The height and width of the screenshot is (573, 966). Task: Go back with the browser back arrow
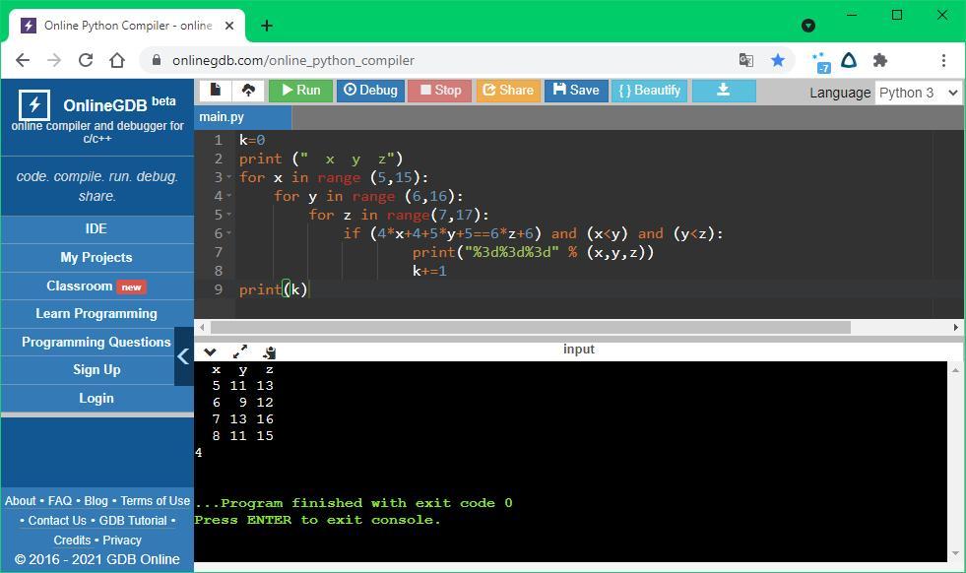tap(23, 60)
